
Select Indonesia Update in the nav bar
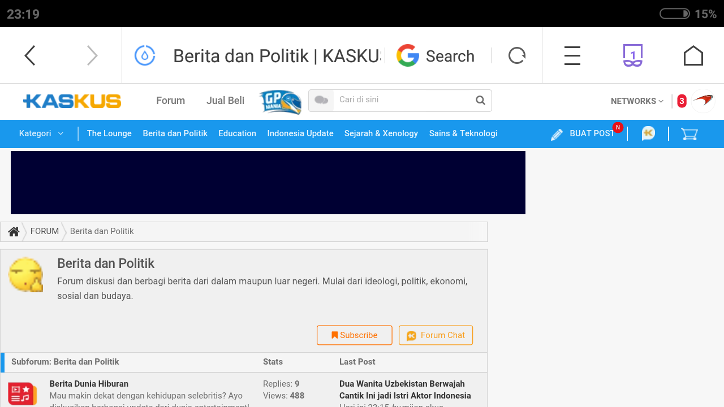click(x=300, y=133)
